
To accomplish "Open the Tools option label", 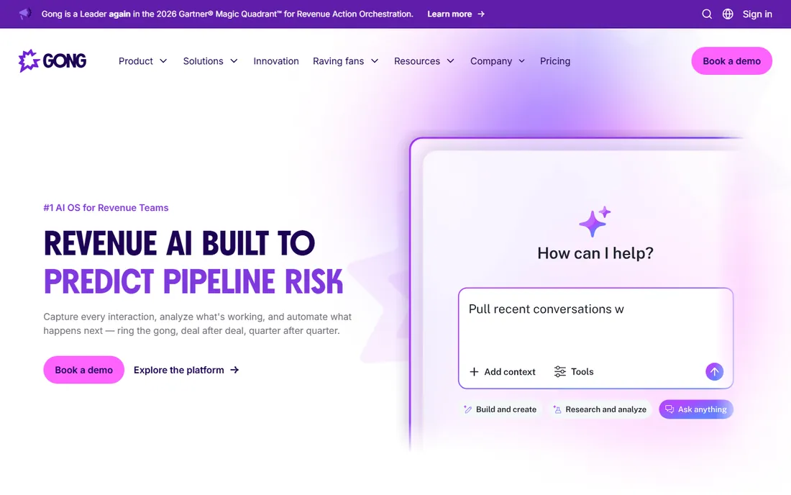I will [x=582, y=372].
